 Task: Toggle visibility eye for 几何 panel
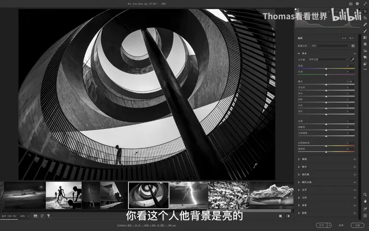(x=355, y=197)
